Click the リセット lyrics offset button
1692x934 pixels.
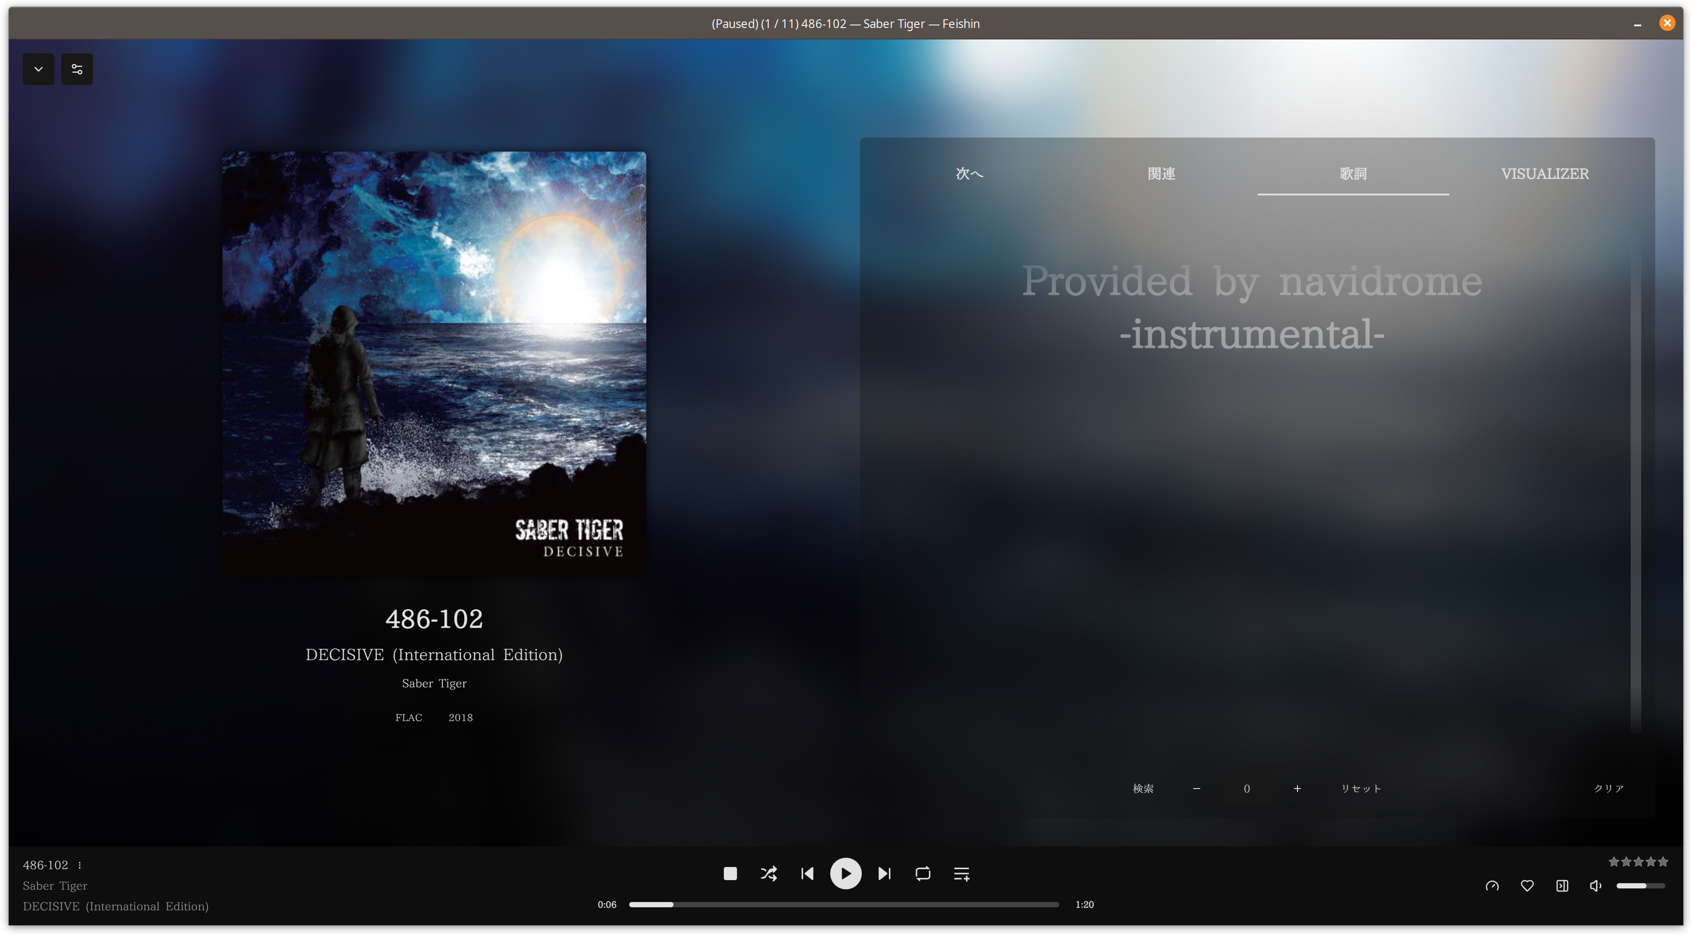click(x=1360, y=788)
